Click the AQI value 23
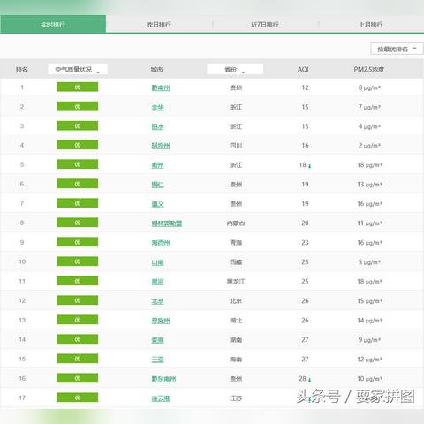Viewport: 424px width, 424px height. point(305,243)
